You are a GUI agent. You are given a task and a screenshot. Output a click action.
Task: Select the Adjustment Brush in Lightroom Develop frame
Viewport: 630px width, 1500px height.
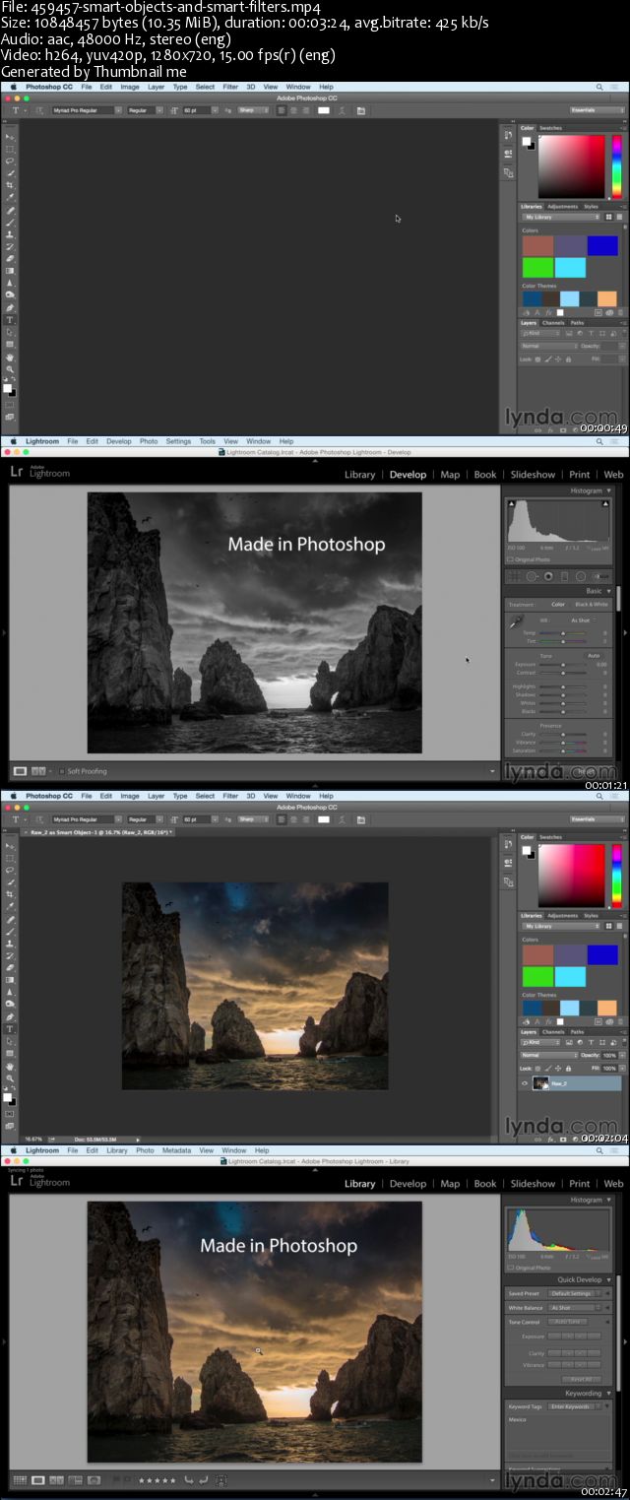pyautogui.click(x=601, y=576)
